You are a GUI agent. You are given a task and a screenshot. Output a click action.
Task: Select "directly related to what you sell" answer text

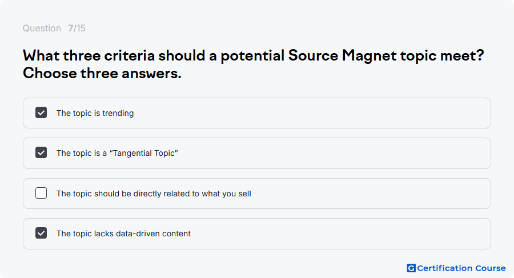pos(154,194)
